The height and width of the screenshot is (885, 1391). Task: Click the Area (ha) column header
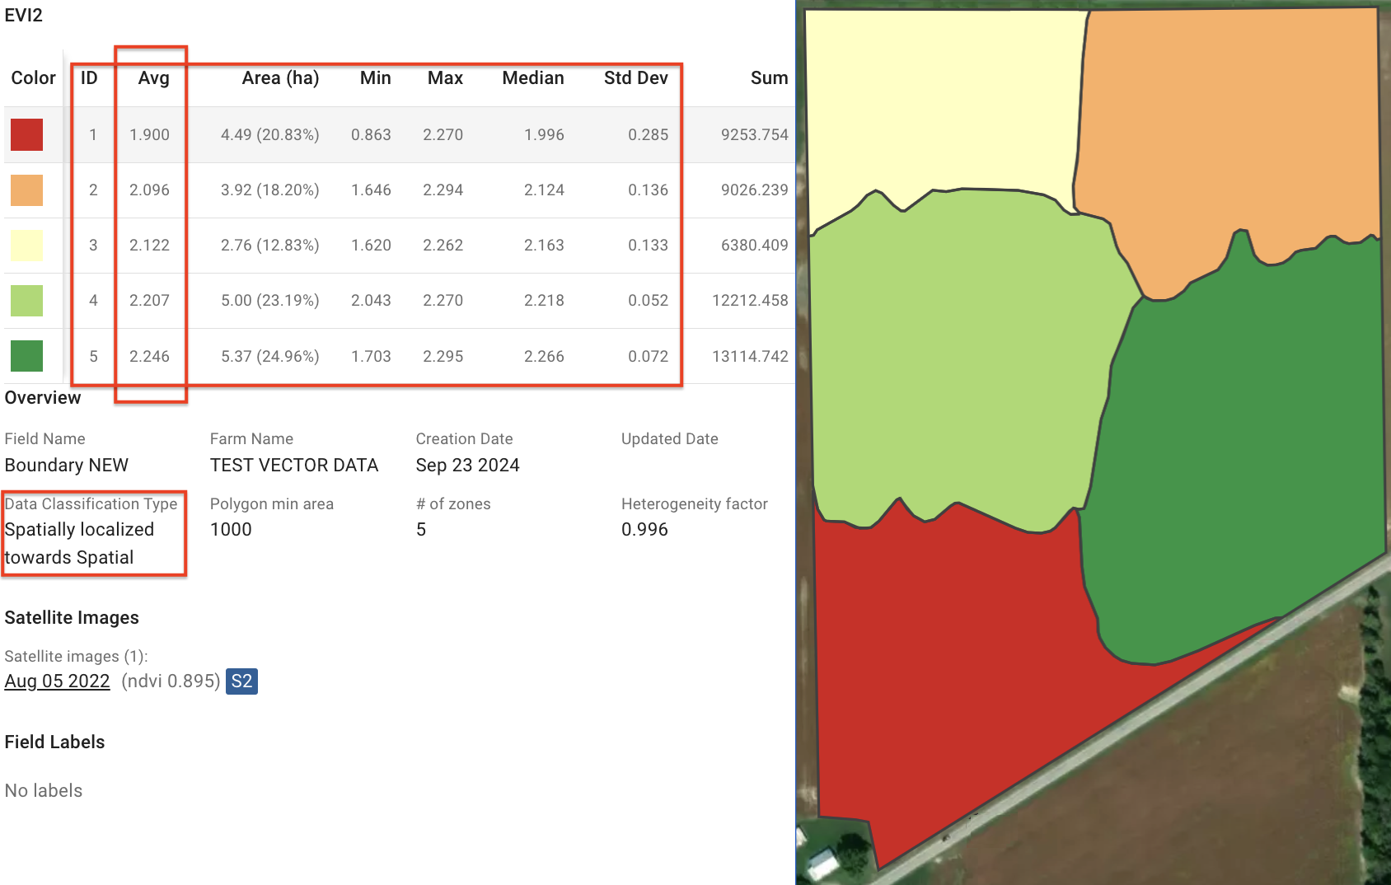280,78
